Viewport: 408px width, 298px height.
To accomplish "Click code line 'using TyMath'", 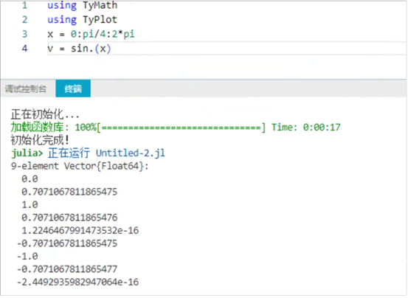I will [82, 5].
